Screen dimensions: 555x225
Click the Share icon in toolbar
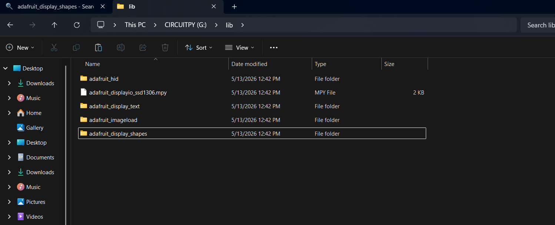click(143, 47)
